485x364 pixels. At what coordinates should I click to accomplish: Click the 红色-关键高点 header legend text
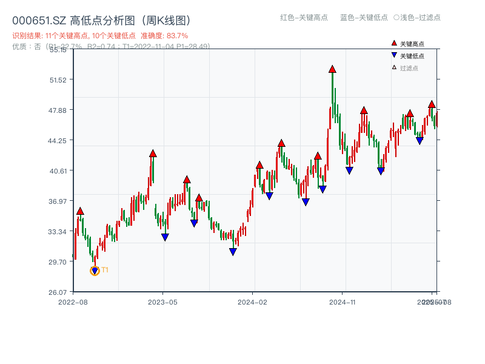pyautogui.click(x=304, y=18)
